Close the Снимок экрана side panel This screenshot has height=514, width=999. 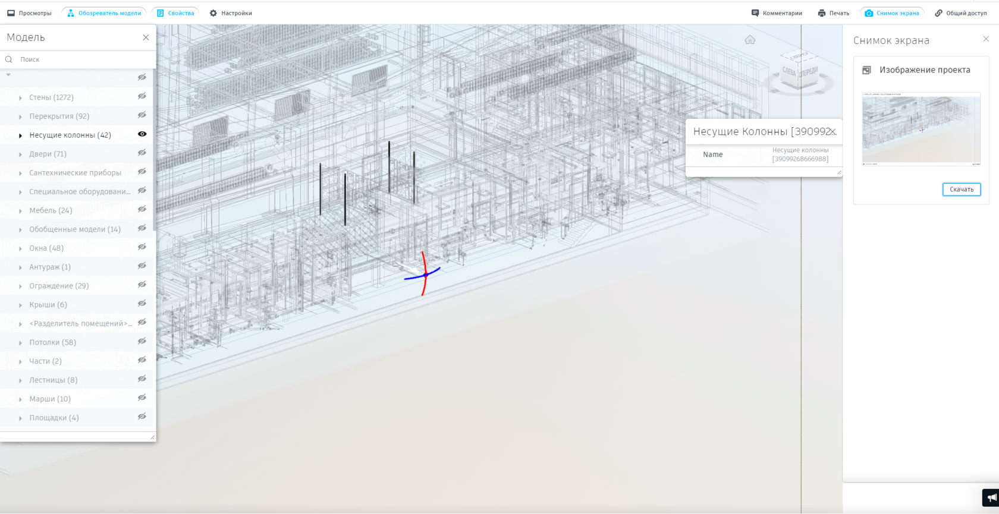(986, 39)
